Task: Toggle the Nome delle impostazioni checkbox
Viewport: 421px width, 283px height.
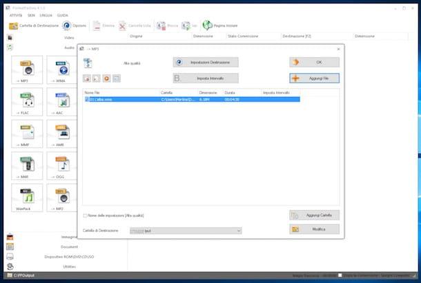Action: click(x=85, y=216)
